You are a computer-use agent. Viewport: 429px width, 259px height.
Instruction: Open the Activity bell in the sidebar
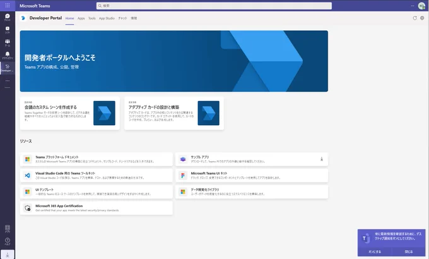tap(8, 55)
